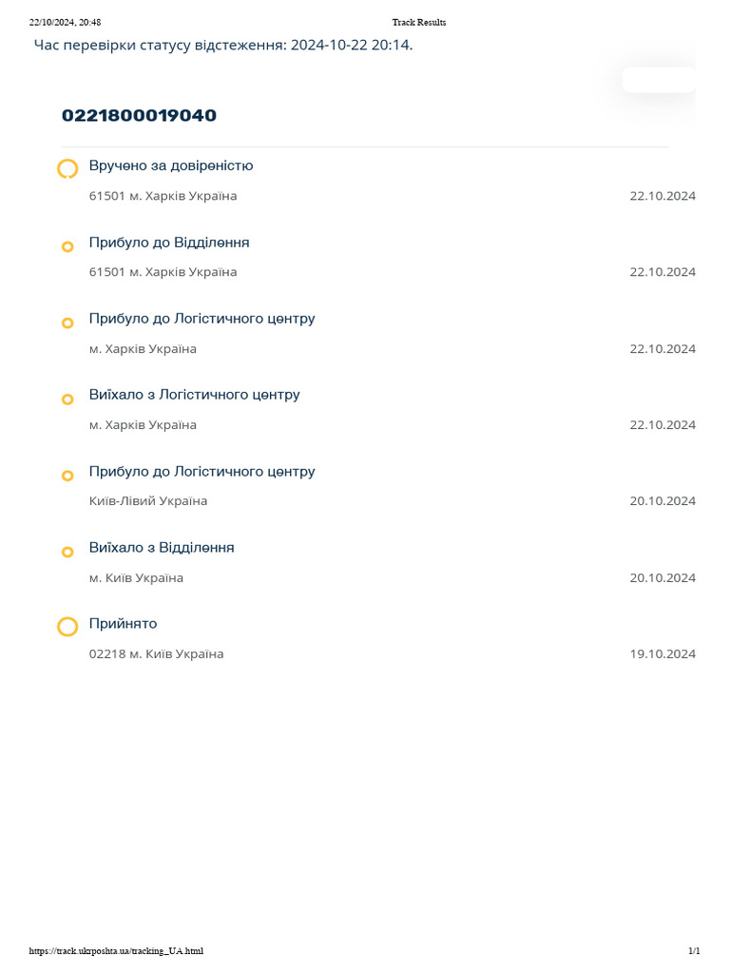Open the track.ukrposhta.ua link in the footer
Viewport: 730px width, 974px height.
(116, 951)
